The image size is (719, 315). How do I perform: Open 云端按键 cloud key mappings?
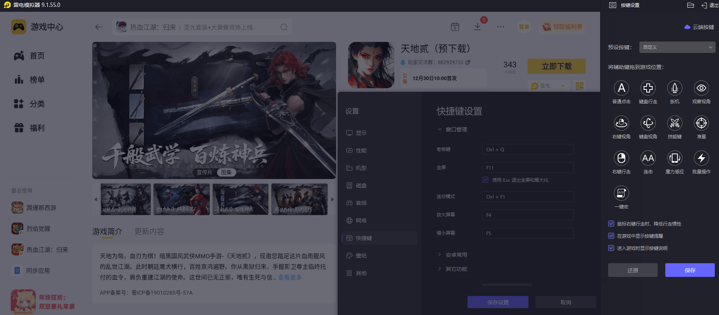pos(699,27)
